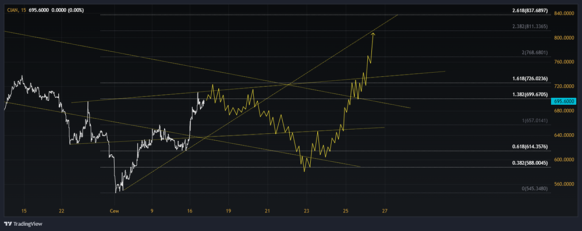Click the yellow forecast arrow tip near 811
The width and height of the screenshot is (582, 231).
point(374,34)
